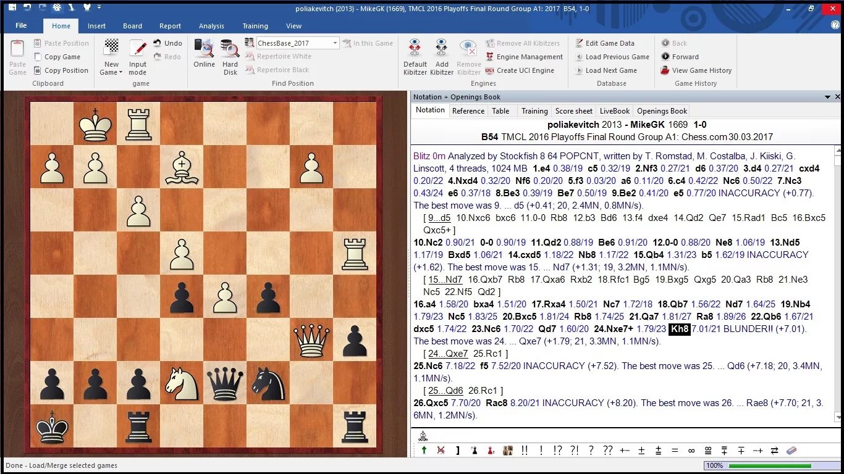Insert the ± white advantage symbol

point(641,451)
